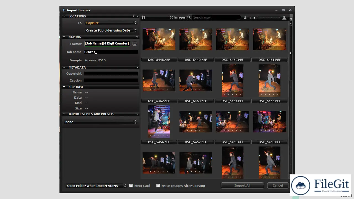The image size is (354, 199).
Task: Click the Copyright metadata field
Action: [111, 74]
